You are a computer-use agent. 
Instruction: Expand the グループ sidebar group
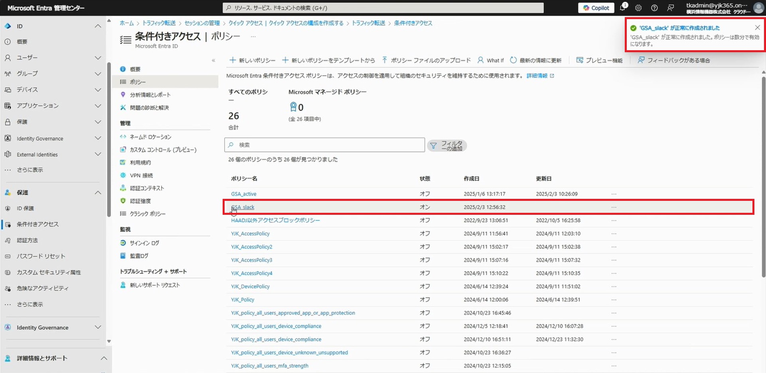tap(98, 74)
